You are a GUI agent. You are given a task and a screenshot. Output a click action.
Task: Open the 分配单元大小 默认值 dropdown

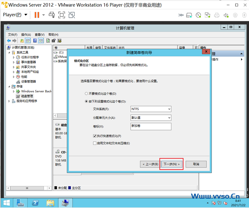coord(151,118)
